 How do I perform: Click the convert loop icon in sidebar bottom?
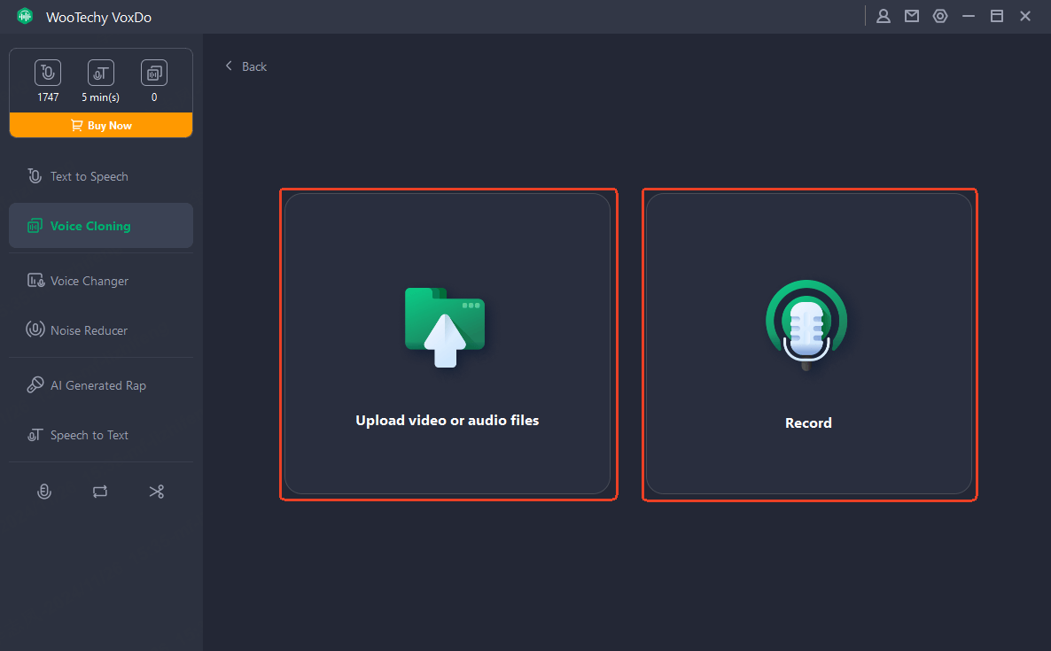(100, 492)
